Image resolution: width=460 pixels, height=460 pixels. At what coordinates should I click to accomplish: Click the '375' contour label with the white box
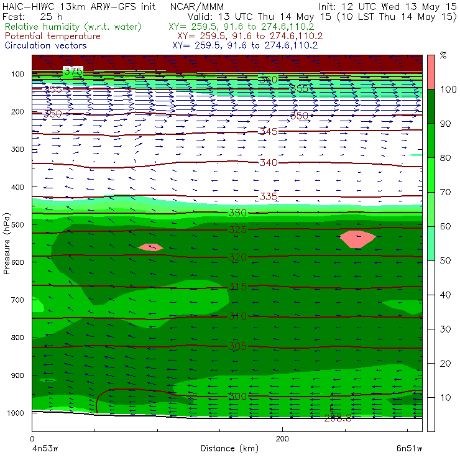(x=73, y=71)
